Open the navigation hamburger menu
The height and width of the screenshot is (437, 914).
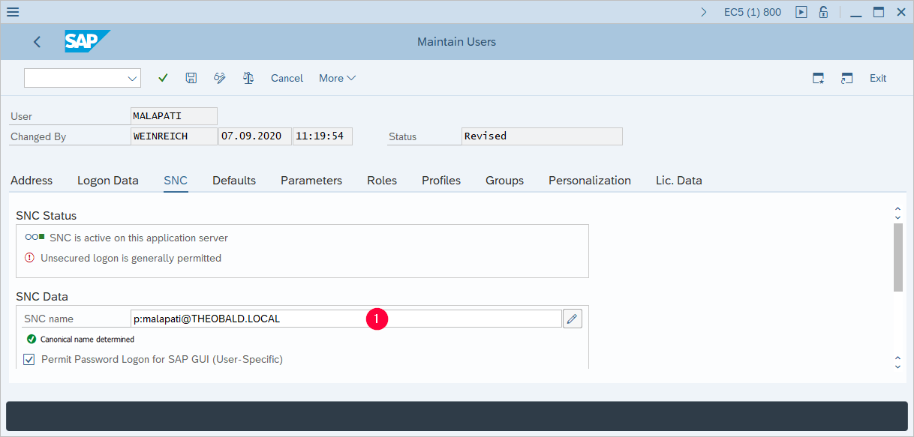tap(12, 11)
